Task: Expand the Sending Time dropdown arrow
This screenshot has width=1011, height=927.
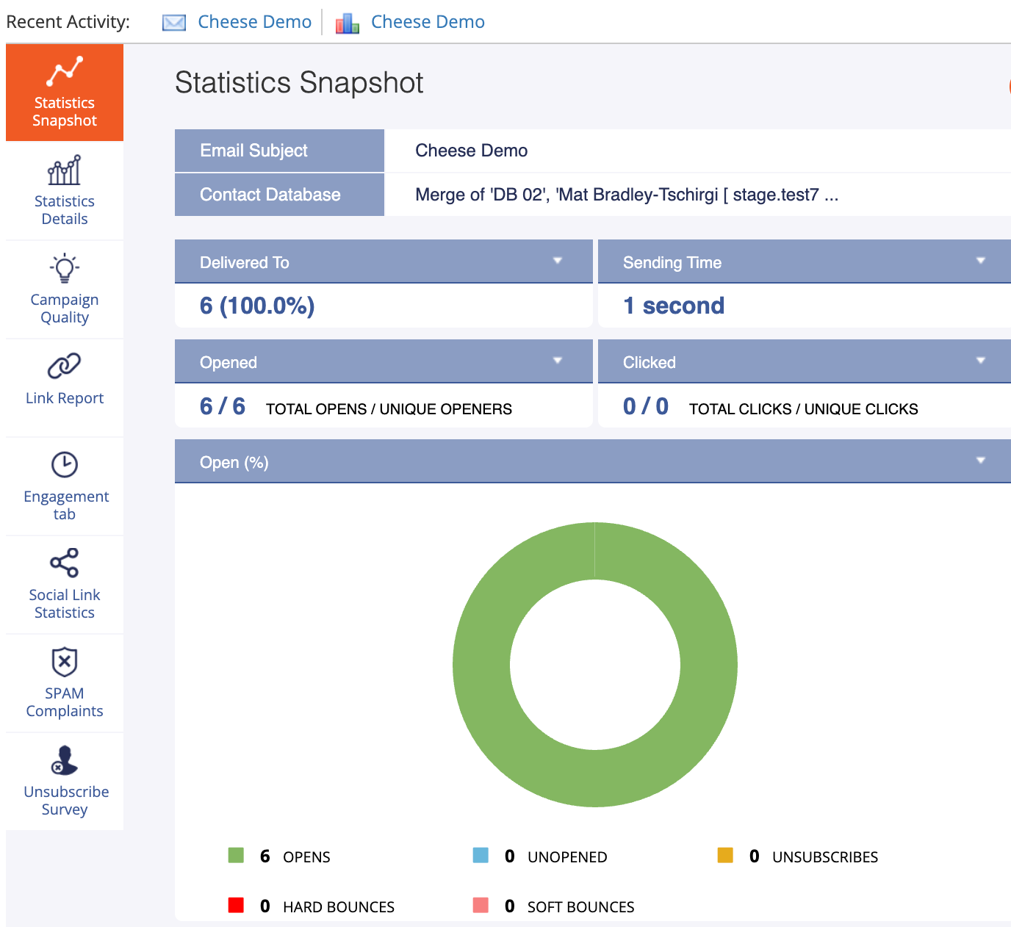Action: point(980,261)
